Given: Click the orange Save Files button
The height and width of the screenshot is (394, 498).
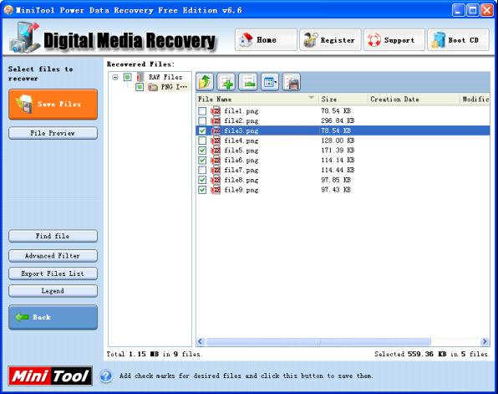Looking at the screenshot, I should point(53,105).
